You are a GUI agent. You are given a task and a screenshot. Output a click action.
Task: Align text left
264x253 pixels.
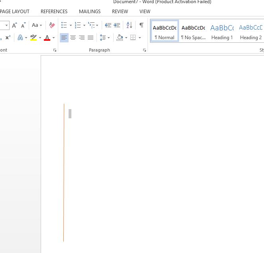coord(64,38)
